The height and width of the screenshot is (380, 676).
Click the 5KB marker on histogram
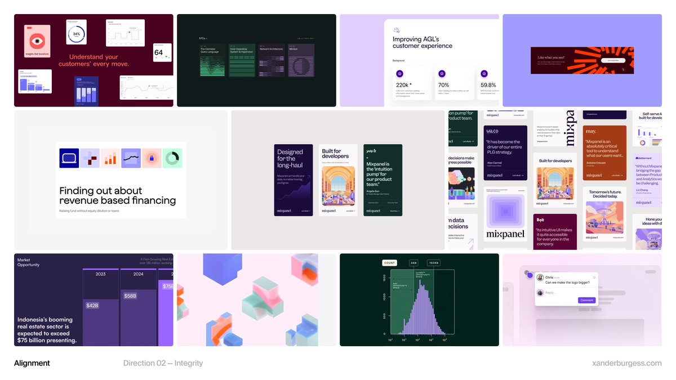413,263
